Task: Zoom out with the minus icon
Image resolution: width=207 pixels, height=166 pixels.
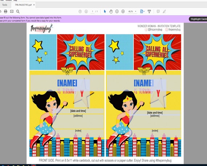Action: 117,12
